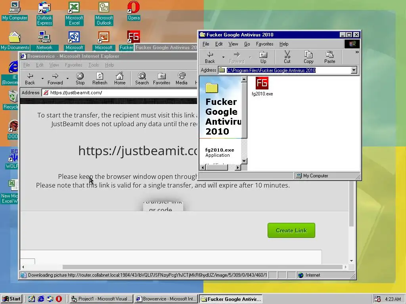Launch Microsoft Outlook desktop shortcut

point(104,13)
